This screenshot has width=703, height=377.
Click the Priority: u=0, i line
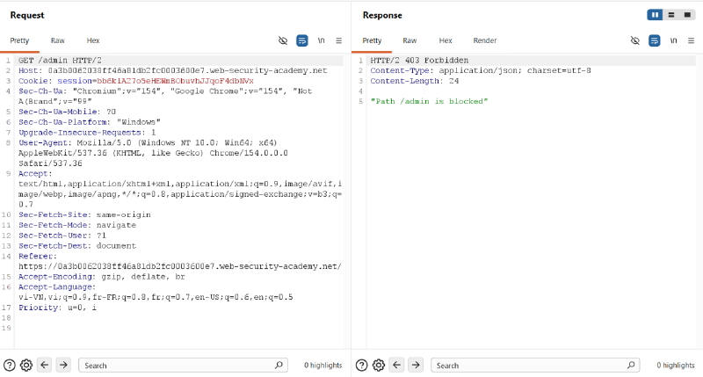(x=57, y=308)
